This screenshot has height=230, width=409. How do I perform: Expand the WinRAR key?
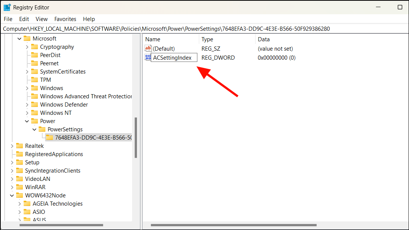12,187
